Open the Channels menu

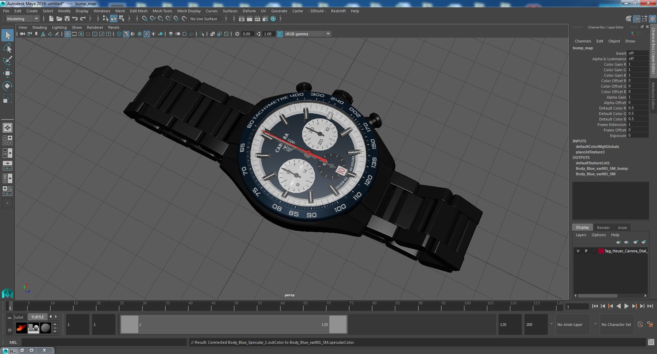[583, 41]
